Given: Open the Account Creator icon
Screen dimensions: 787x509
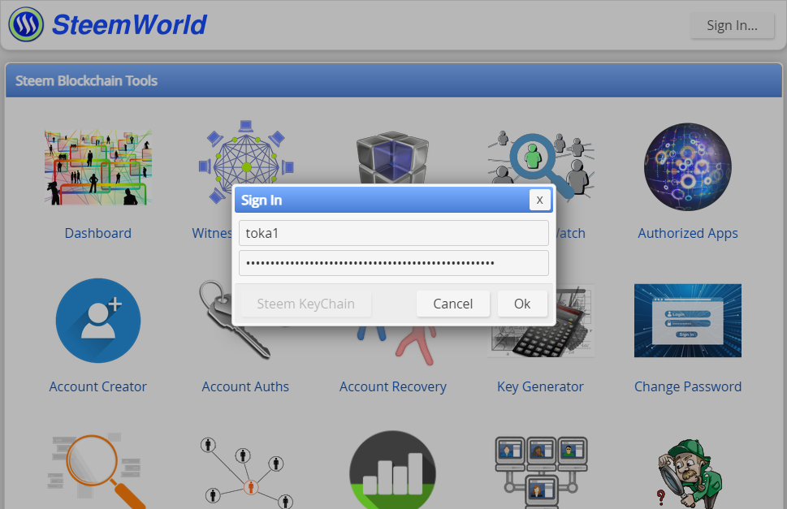Looking at the screenshot, I should [98, 321].
